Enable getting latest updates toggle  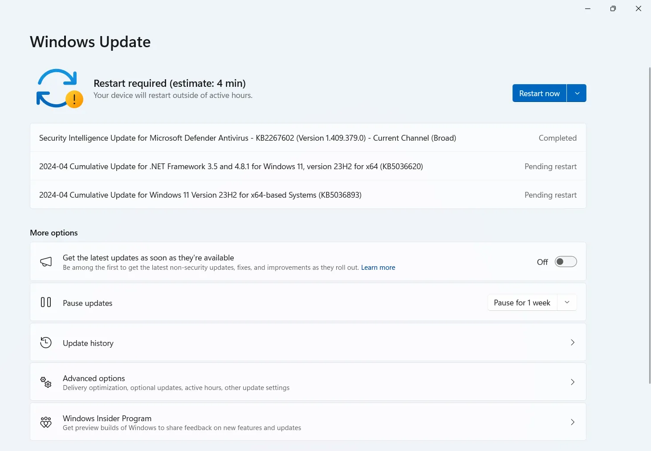point(566,262)
